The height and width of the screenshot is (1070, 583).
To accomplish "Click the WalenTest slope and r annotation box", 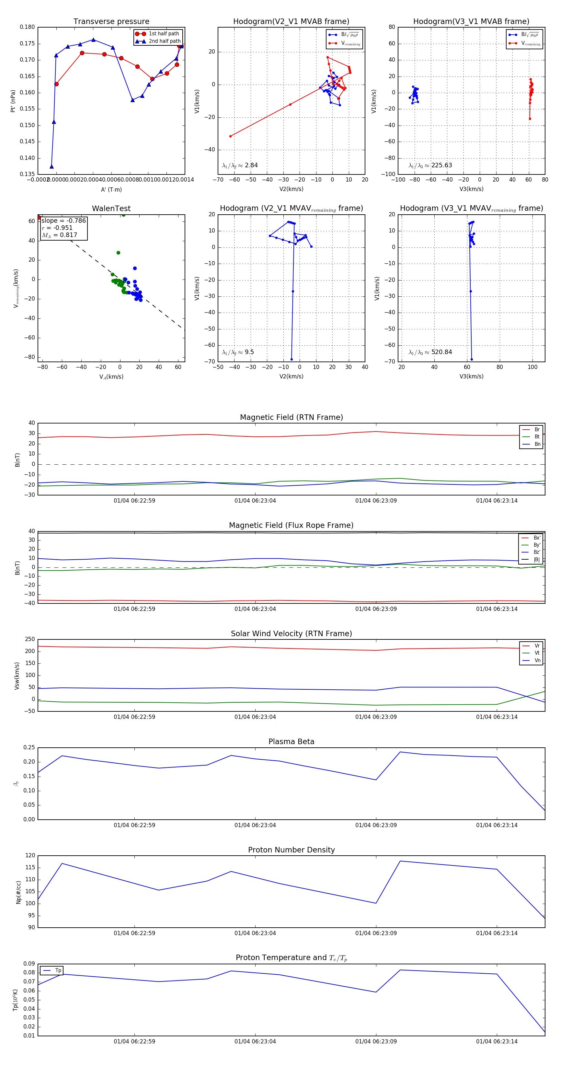I will pos(63,228).
